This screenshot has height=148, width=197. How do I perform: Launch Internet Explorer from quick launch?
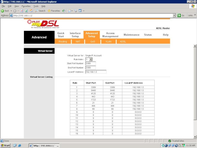(19, 146)
